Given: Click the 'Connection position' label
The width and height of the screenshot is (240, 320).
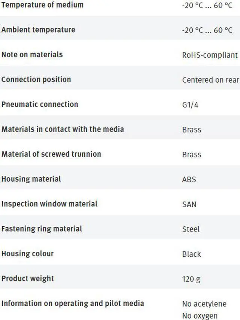Looking at the screenshot, I should click(36, 79).
